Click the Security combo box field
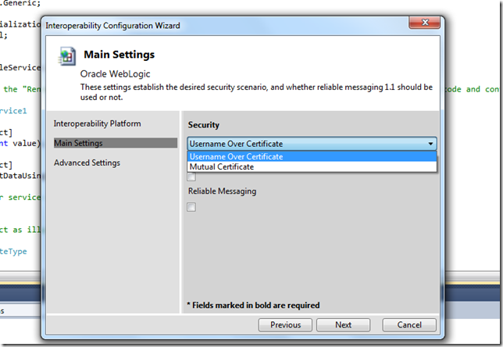This screenshot has width=503, height=347. pyautogui.click(x=312, y=144)
